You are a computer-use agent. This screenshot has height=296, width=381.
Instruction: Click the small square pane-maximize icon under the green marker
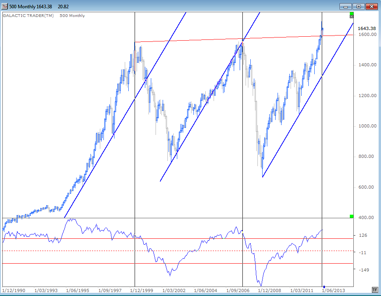click(351, 17)
